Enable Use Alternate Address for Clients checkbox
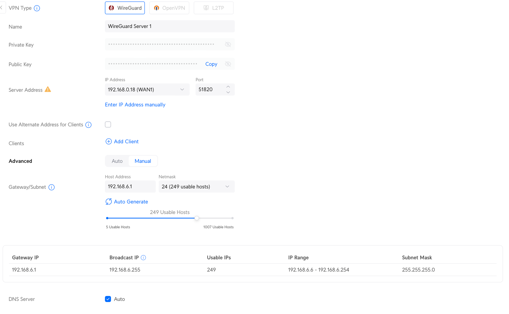The width and height of the screenshot is (509, 314). pyautogui.click(x=108, y=124)
